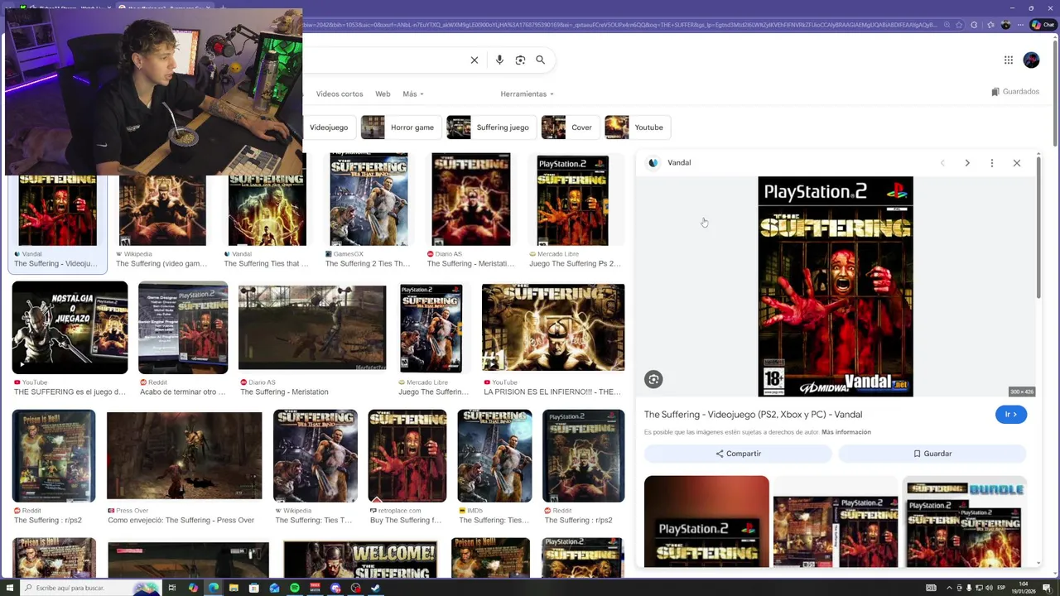Viewport: 1060px width, 596px height.
Task: Open YouTube NOSTALGIA O JUEGAZO thumbnail
Action: coord(70,328)
